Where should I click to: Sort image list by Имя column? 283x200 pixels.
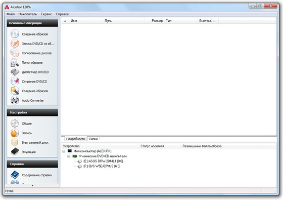pos(86,21)
